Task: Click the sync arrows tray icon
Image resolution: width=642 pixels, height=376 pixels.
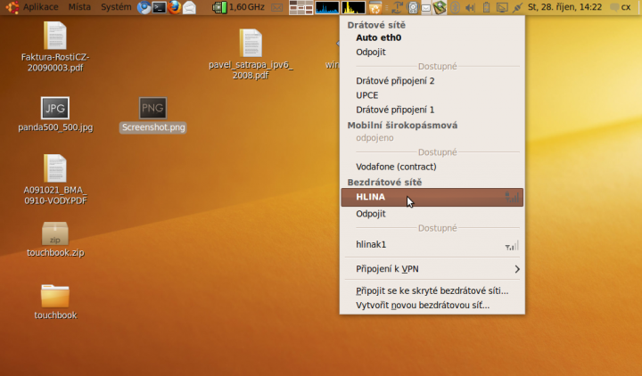Action: (x=397, y=7)
